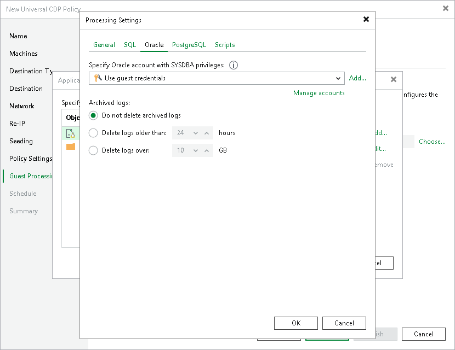The height and width of the screenshot is (350, 455).
Task: Go to the Guest Processing wizard step
Action: (x=31, y=176)
